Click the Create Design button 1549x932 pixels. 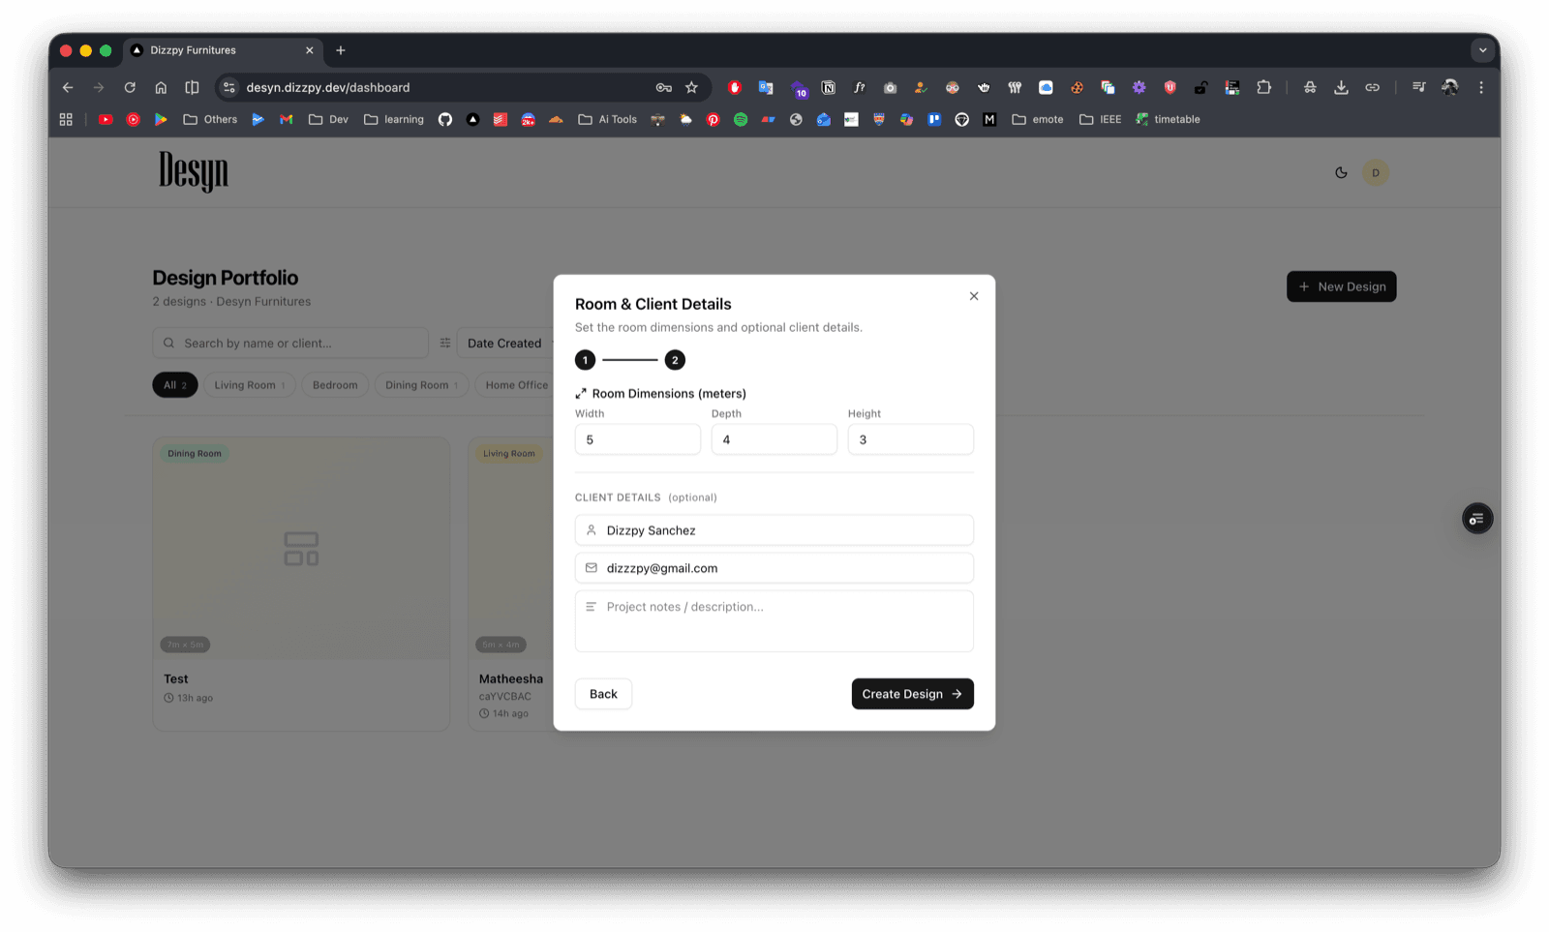tap(912, 694)
